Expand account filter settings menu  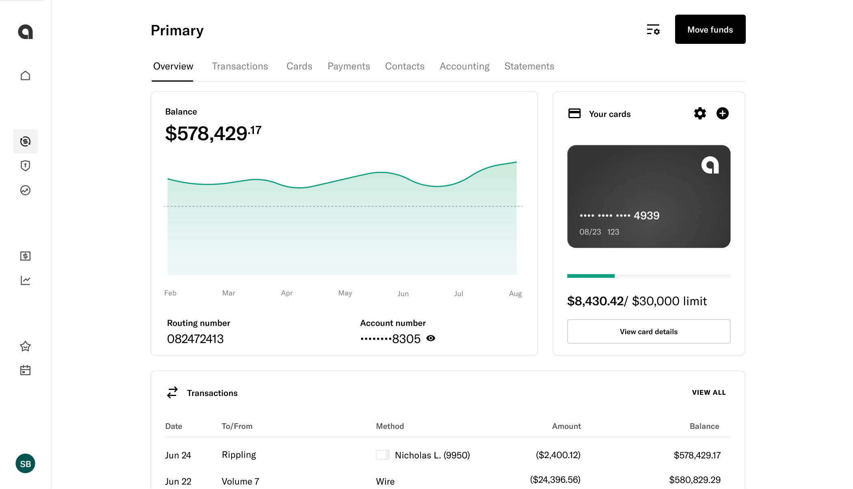coord(653,29)
